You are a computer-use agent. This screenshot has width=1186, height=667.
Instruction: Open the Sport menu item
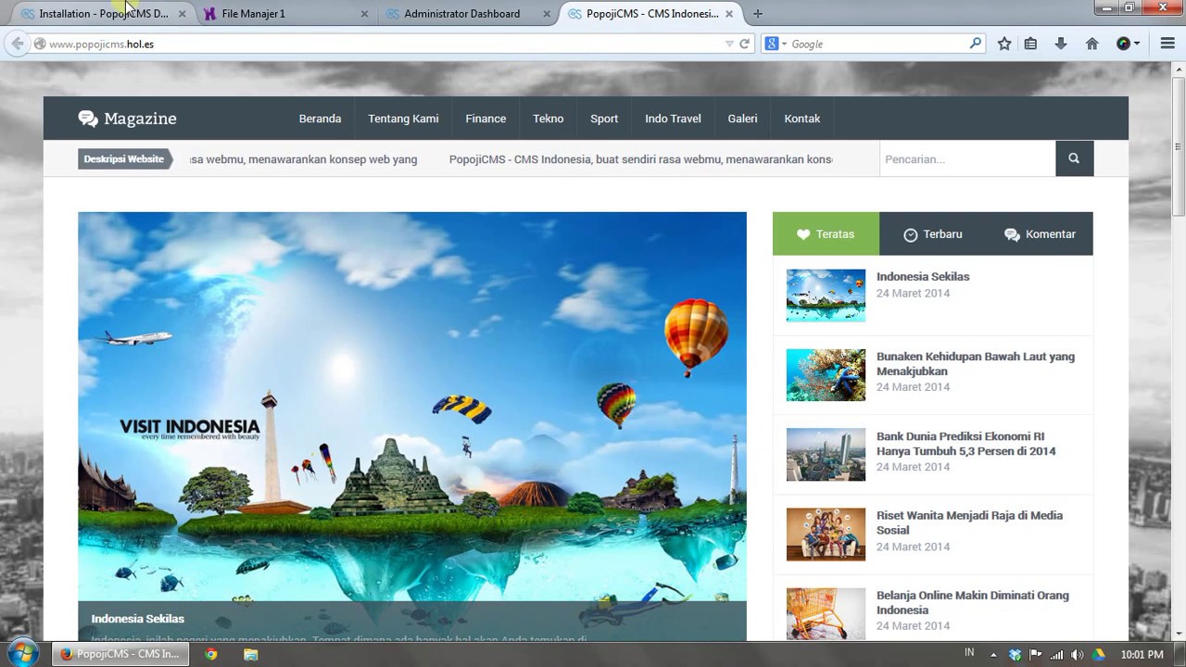click(x=604, y=119)
